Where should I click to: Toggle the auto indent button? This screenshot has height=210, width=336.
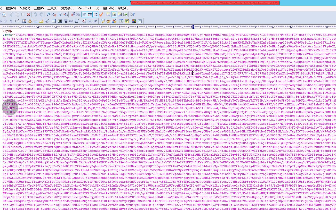point(90,14)
